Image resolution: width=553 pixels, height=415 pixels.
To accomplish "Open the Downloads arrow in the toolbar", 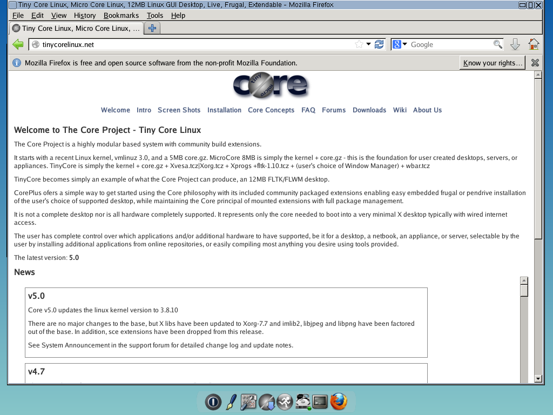I will click(x=515, y=44).
